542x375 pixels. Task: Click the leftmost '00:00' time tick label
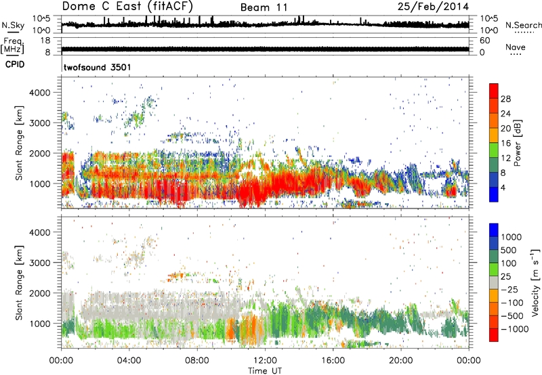point(62,360)
